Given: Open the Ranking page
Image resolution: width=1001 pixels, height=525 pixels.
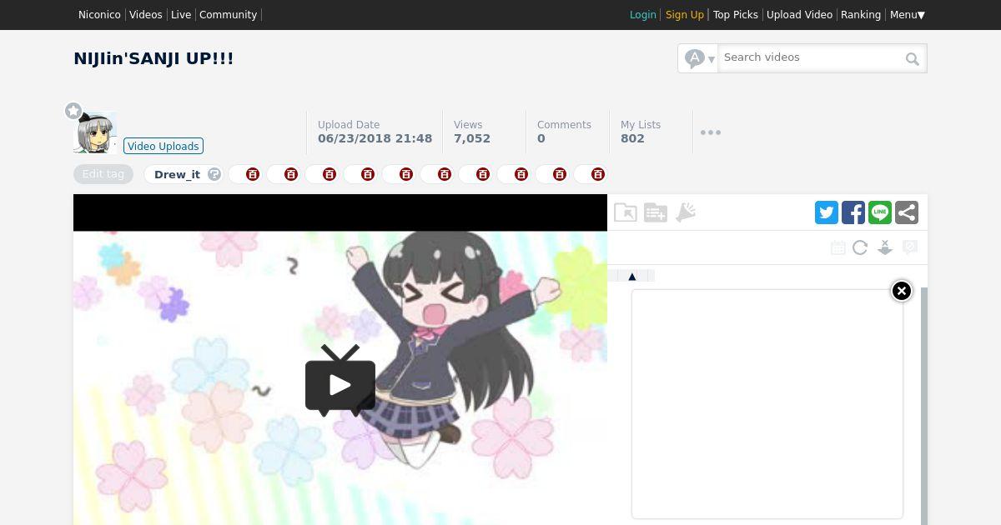Looking at the screenshot, I should point(861,15).
